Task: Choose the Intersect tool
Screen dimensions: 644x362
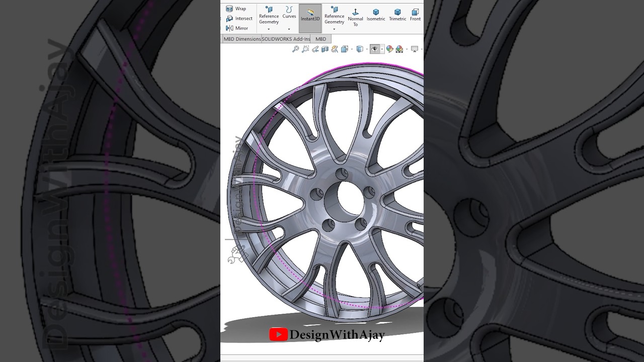Action: pos(239,19)
